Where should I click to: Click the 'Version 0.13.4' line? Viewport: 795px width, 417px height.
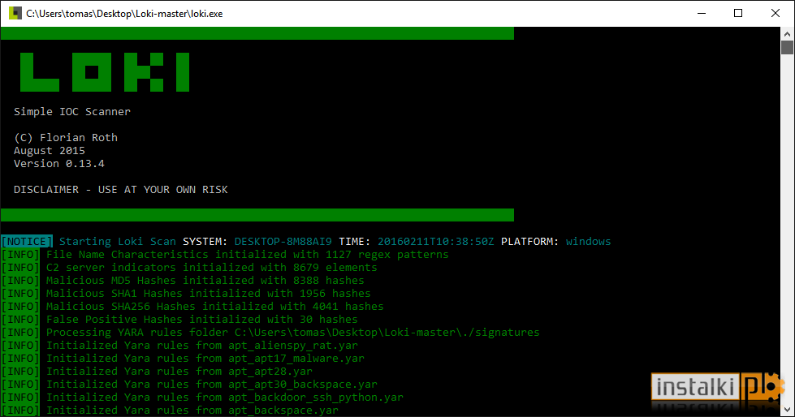pyautogui.click(x=58, y=164)
